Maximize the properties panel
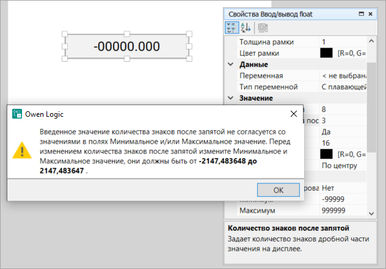This screenshot has height=269, width=386. (362, 13)
